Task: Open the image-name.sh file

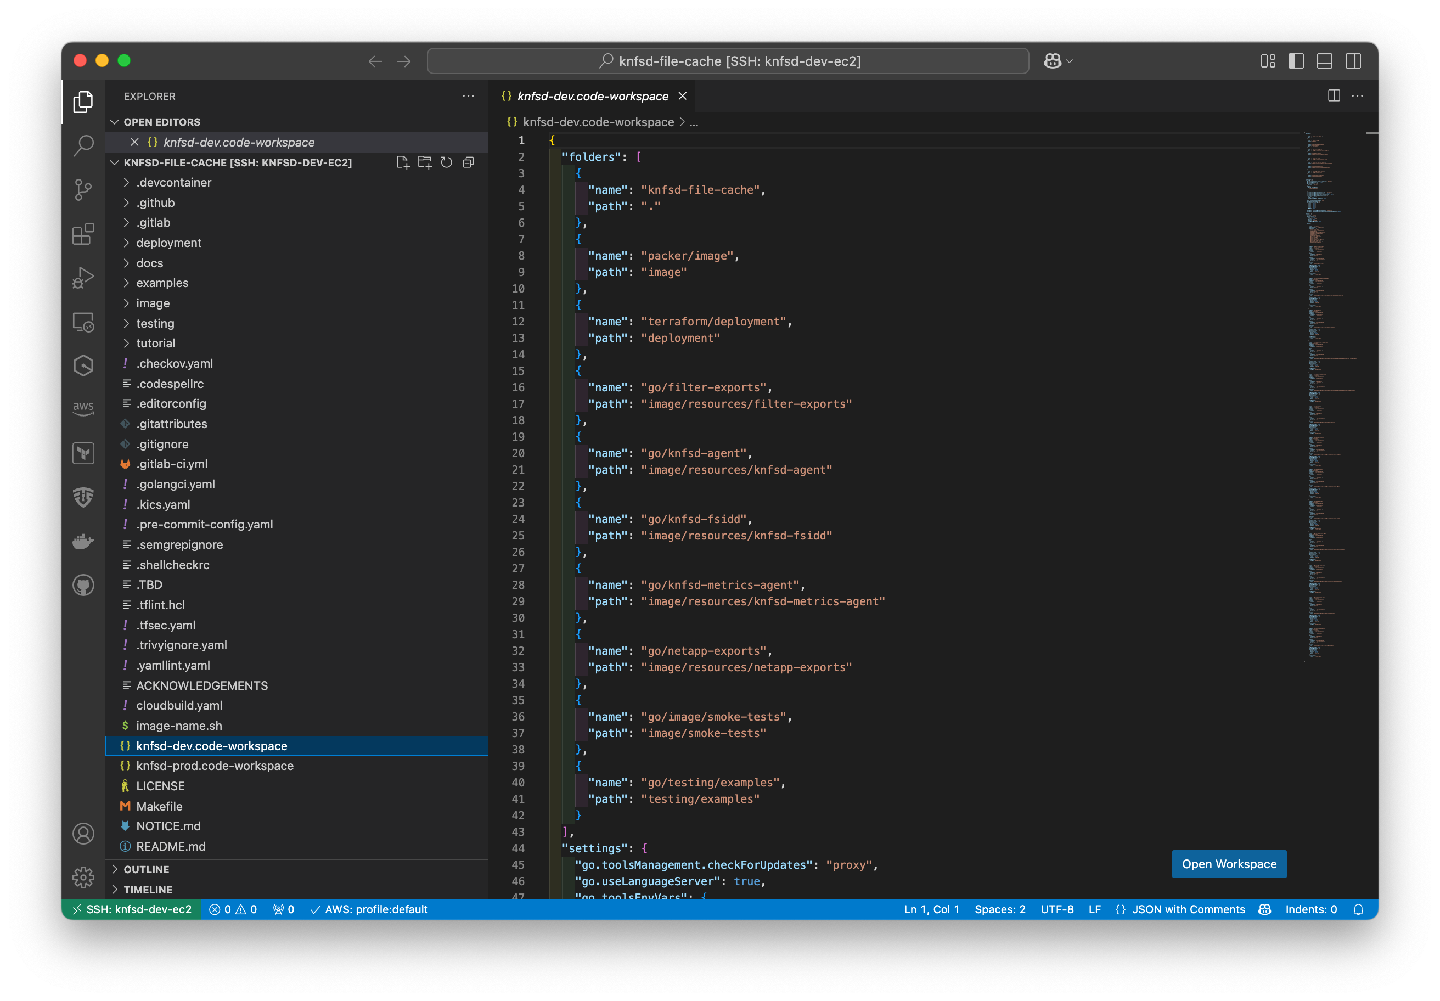Action: click(x=297, y=726)
